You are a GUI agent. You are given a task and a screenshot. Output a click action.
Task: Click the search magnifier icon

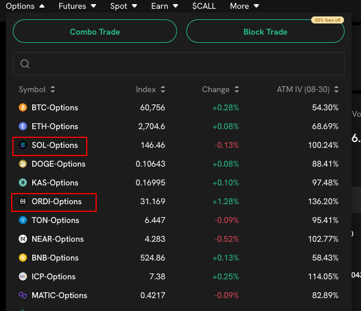(25, 64)
